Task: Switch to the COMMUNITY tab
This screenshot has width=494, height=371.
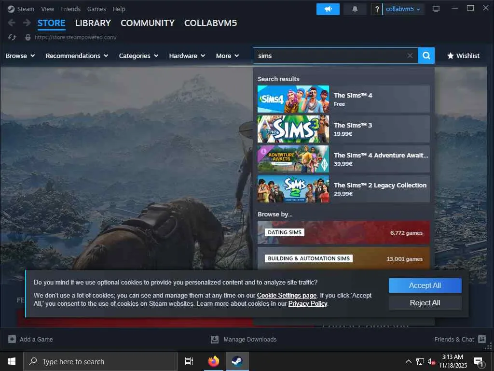Action: click(148, 23)
